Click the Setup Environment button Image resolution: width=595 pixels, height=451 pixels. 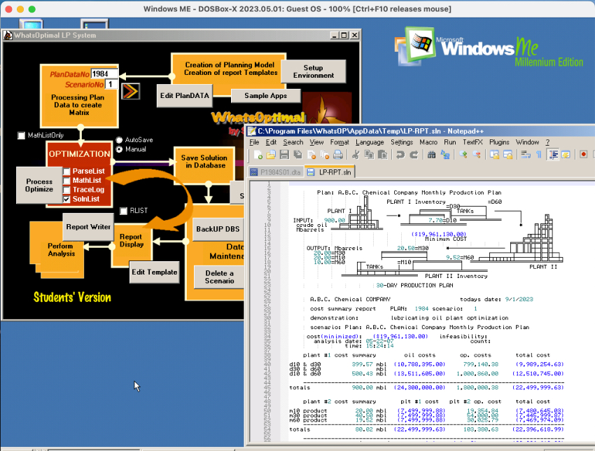[x=314, y=71]
